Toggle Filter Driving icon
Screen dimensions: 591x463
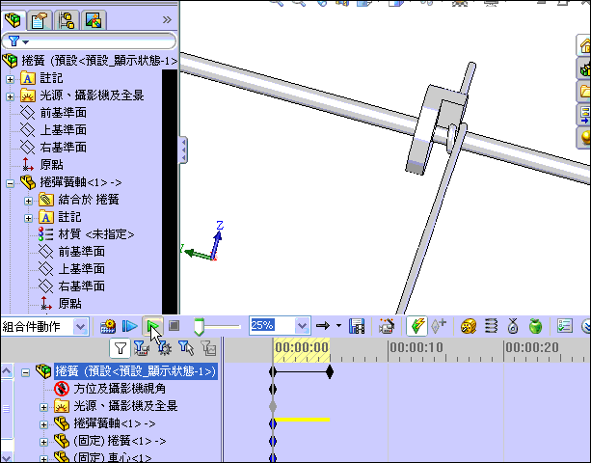pos(164,348)
